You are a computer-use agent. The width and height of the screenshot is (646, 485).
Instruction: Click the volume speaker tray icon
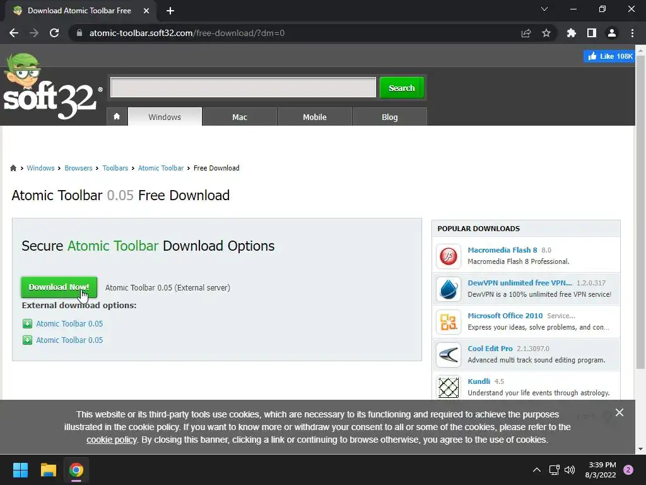click(x=570, y=470)
